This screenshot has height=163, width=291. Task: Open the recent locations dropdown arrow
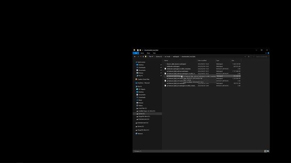coord(140,57)
